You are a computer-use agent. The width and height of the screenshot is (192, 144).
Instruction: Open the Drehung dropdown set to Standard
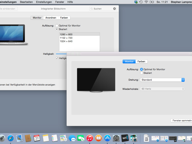(x=162, y=80)
